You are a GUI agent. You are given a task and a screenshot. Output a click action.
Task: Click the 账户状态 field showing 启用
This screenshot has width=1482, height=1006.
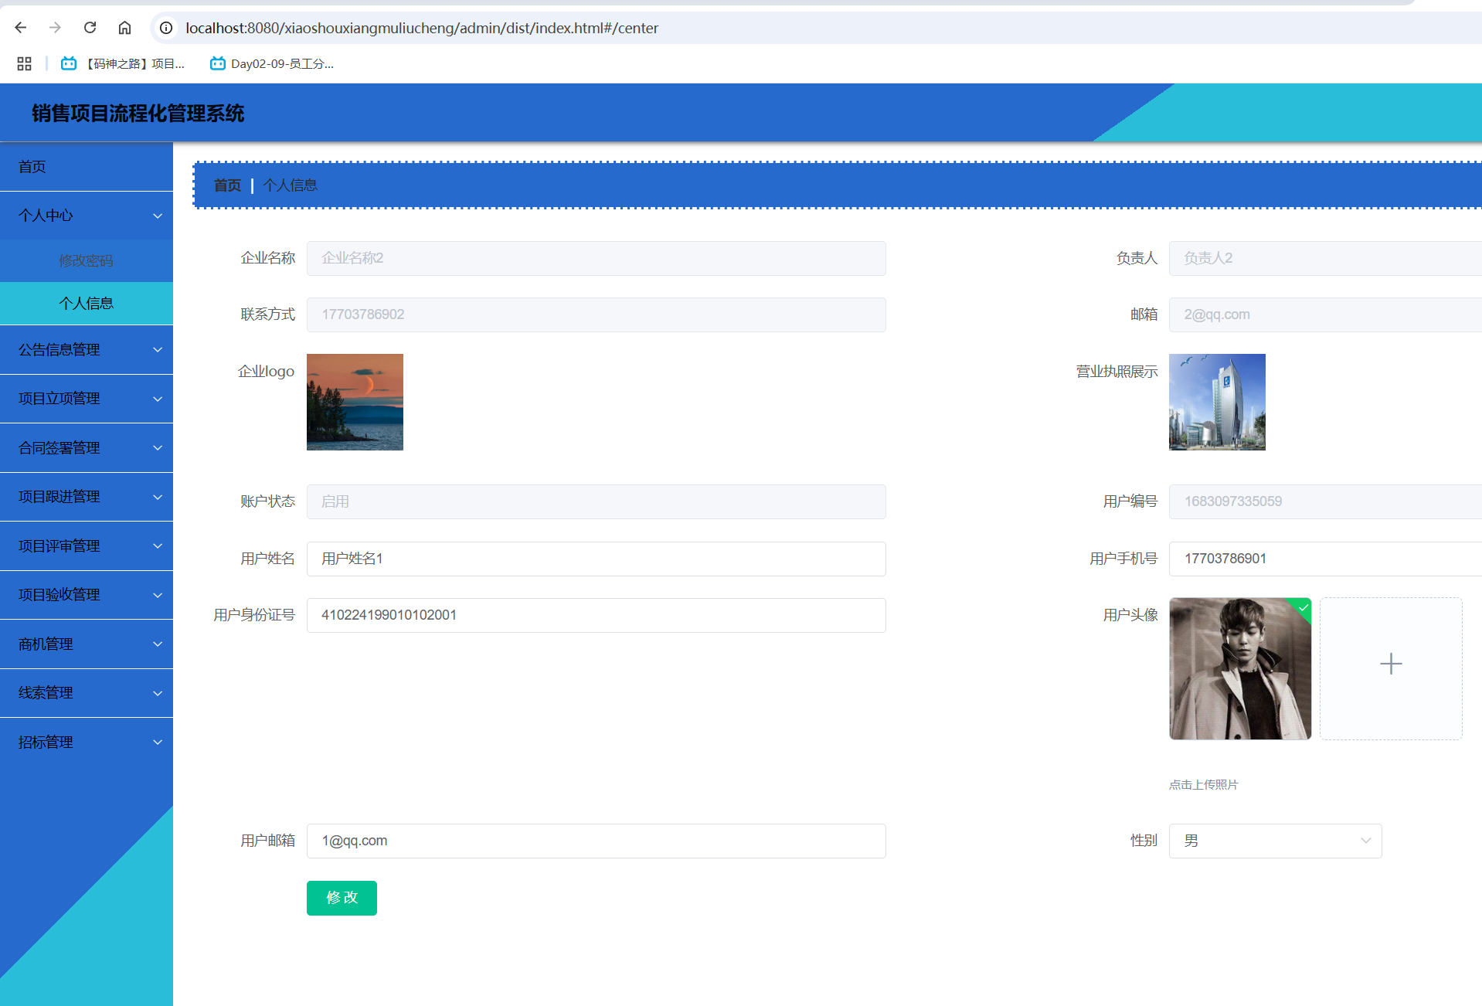point(597,501)
